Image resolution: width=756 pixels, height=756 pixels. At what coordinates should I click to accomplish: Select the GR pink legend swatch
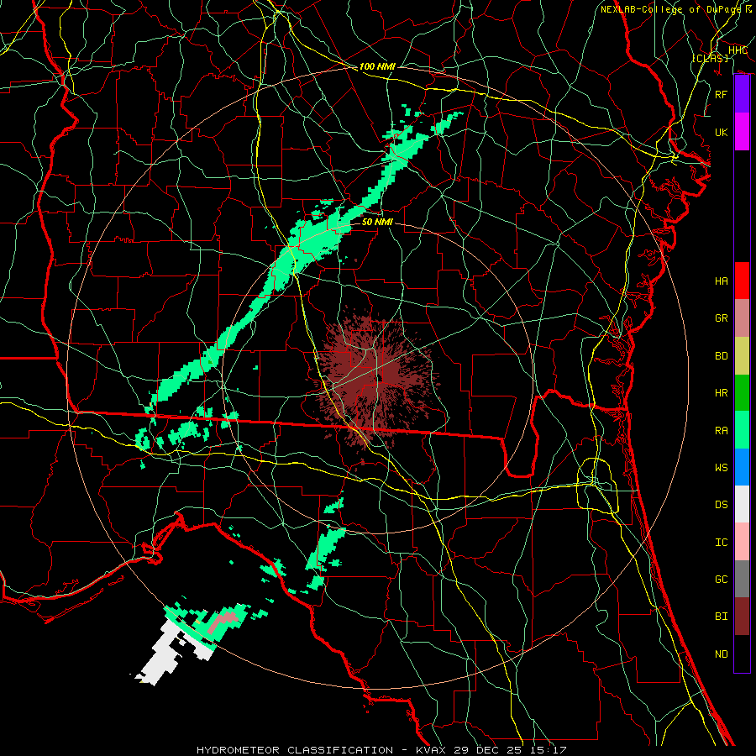tap(742, 318)
